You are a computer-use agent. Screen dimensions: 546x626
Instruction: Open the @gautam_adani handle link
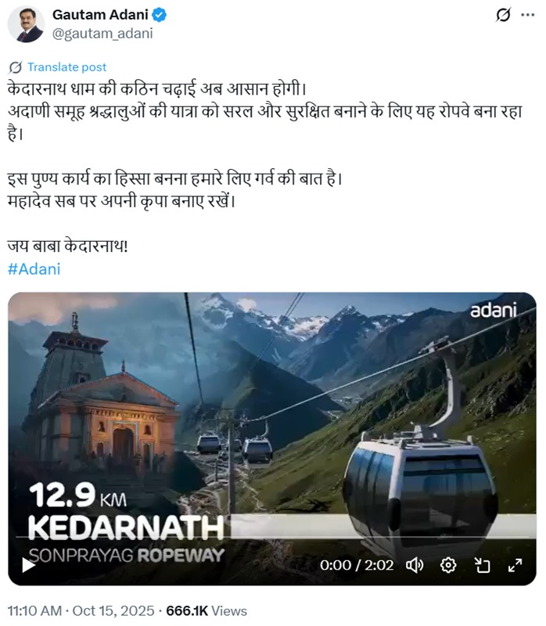tap(102, 34)
